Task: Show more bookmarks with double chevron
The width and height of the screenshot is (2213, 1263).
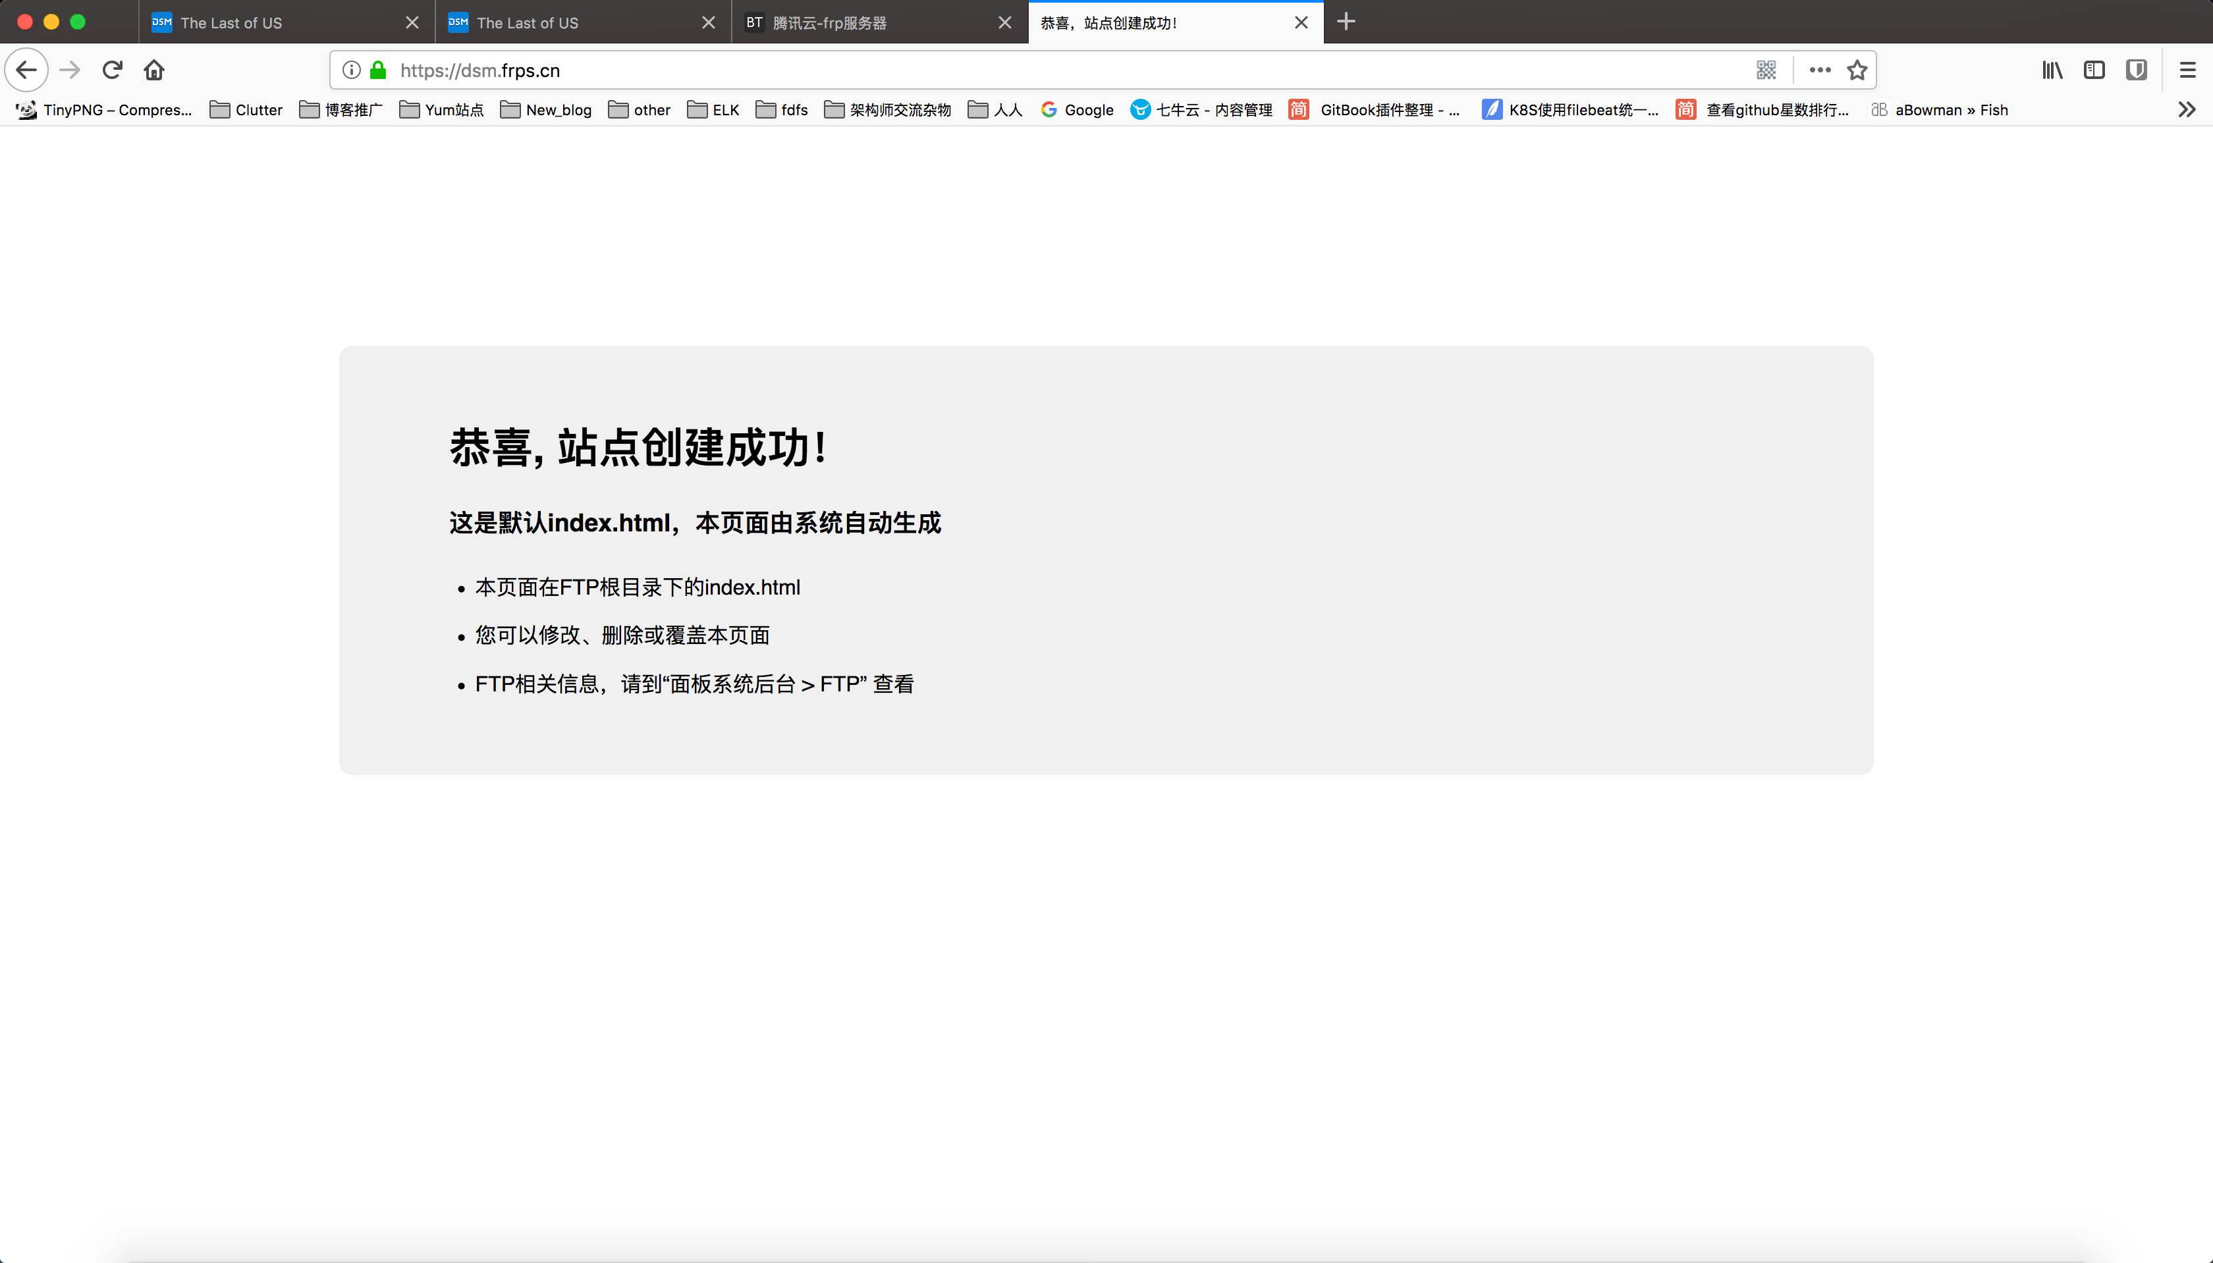Action: pos(2186,109)
